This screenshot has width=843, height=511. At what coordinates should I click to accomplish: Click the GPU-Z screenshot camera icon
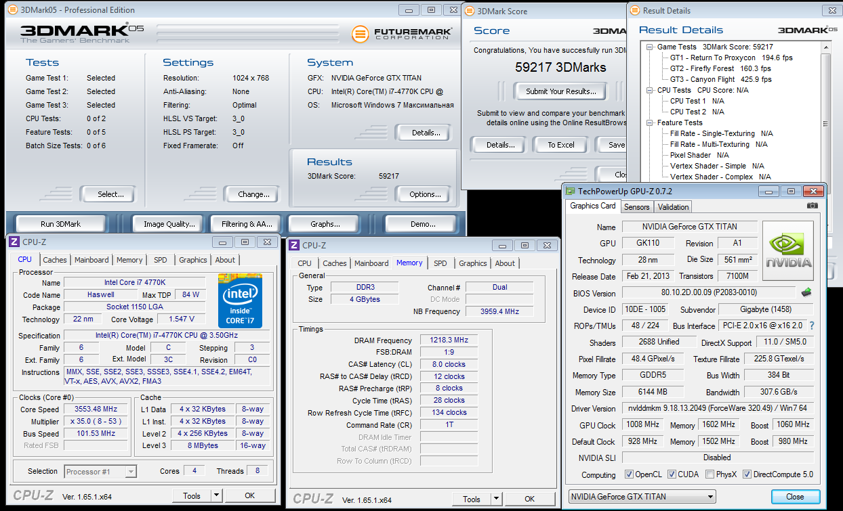813,206
